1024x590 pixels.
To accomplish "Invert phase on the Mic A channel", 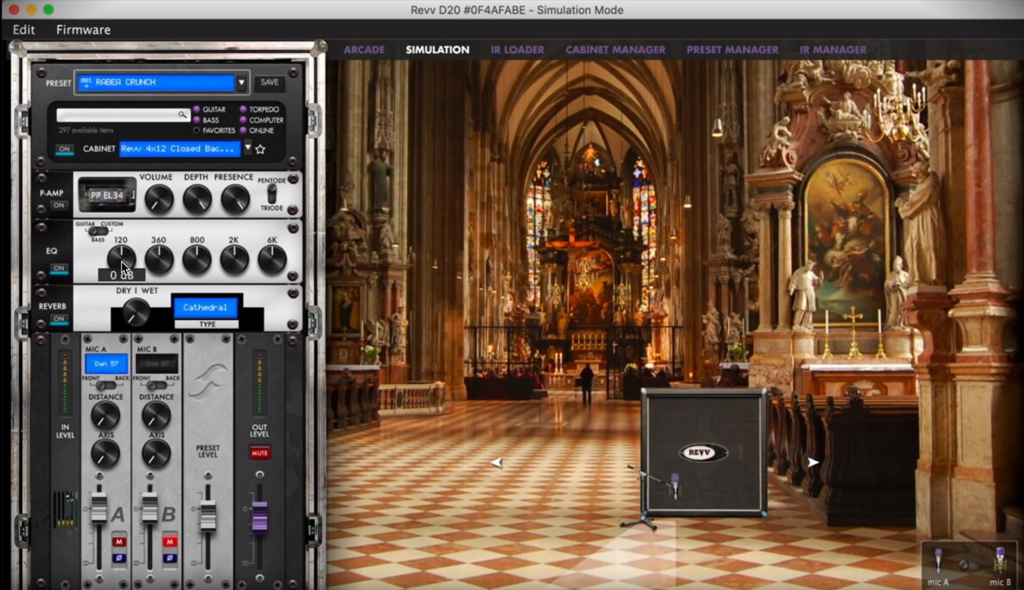I will pyautogui.click(x=119, y=558).
